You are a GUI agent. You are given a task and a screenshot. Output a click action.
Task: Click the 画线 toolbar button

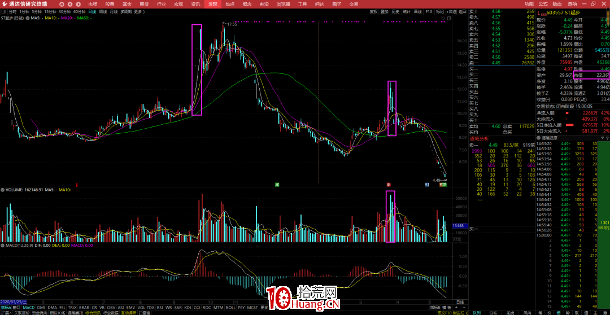[x=418, y=12]
